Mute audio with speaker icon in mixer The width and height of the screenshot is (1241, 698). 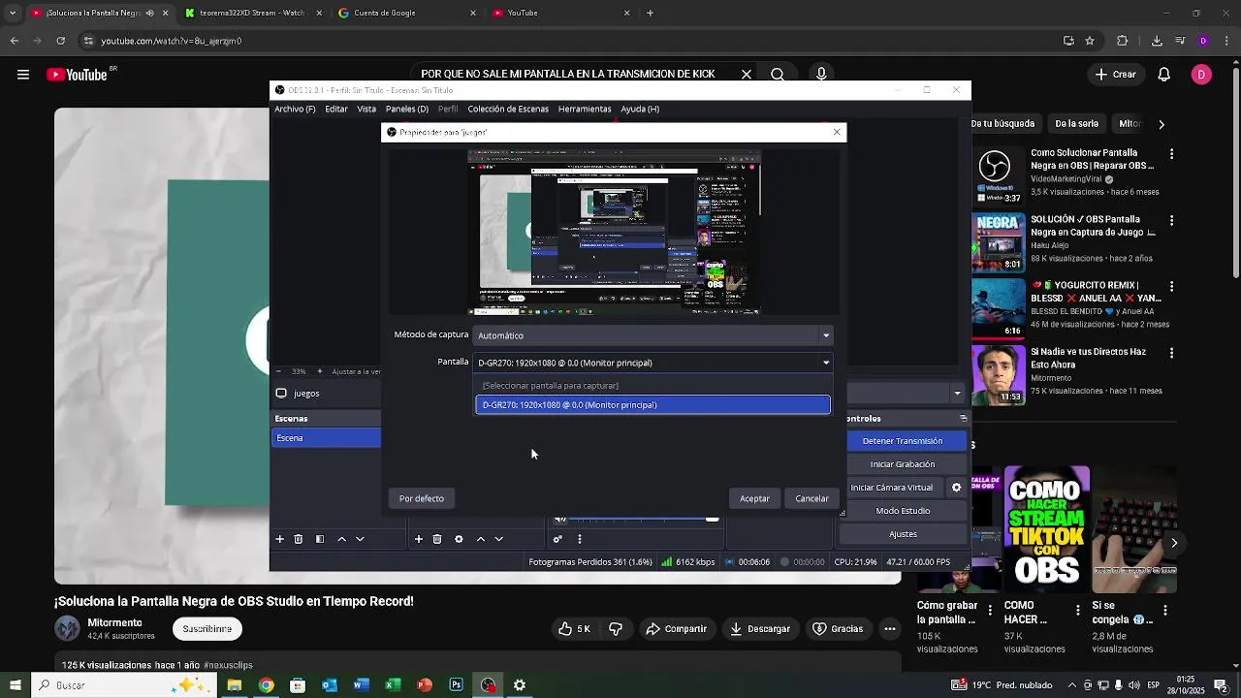[560, 520]
